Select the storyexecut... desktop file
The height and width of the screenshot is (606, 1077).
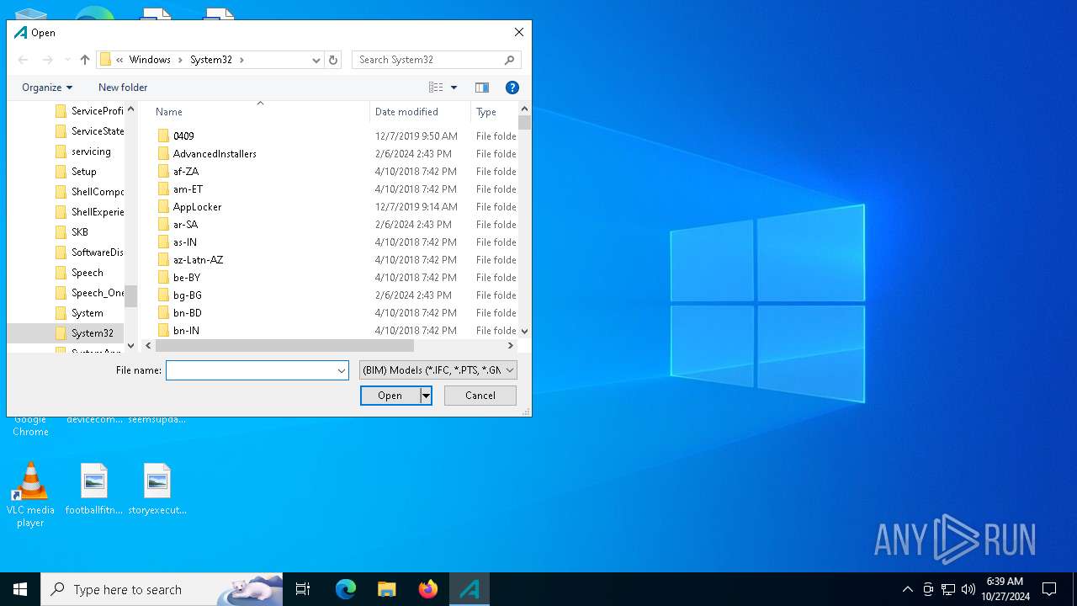(157, 489)
